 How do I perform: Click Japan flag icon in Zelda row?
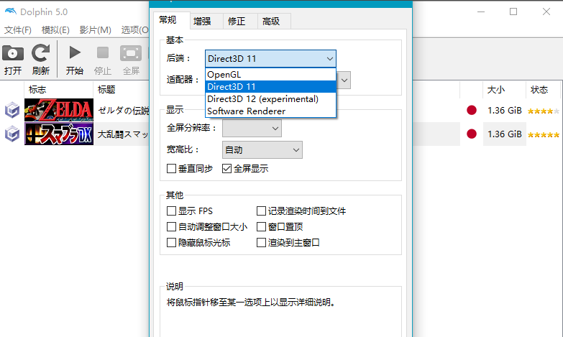(472, 110)
